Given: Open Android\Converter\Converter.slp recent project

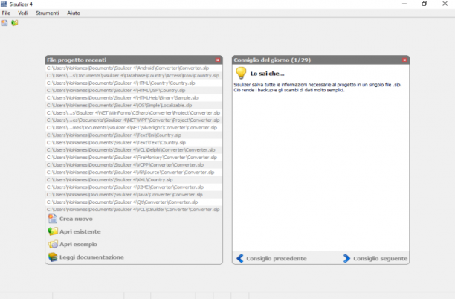Looking at the screenshot, I should pos(134,68).
